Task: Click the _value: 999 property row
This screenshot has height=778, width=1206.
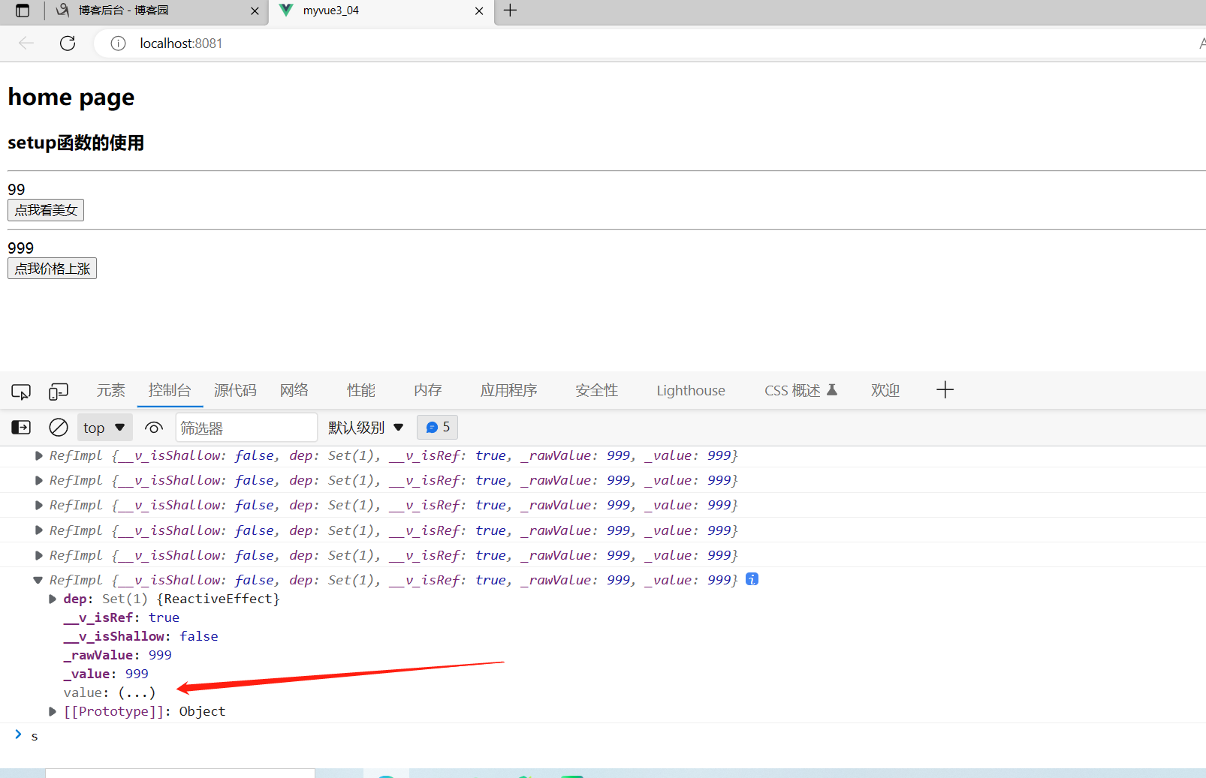Action: coord(106,674)
